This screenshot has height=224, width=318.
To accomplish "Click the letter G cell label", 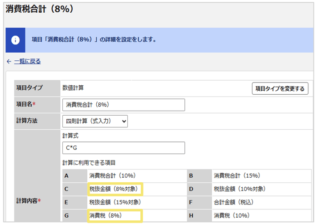I will coord(66,215).
